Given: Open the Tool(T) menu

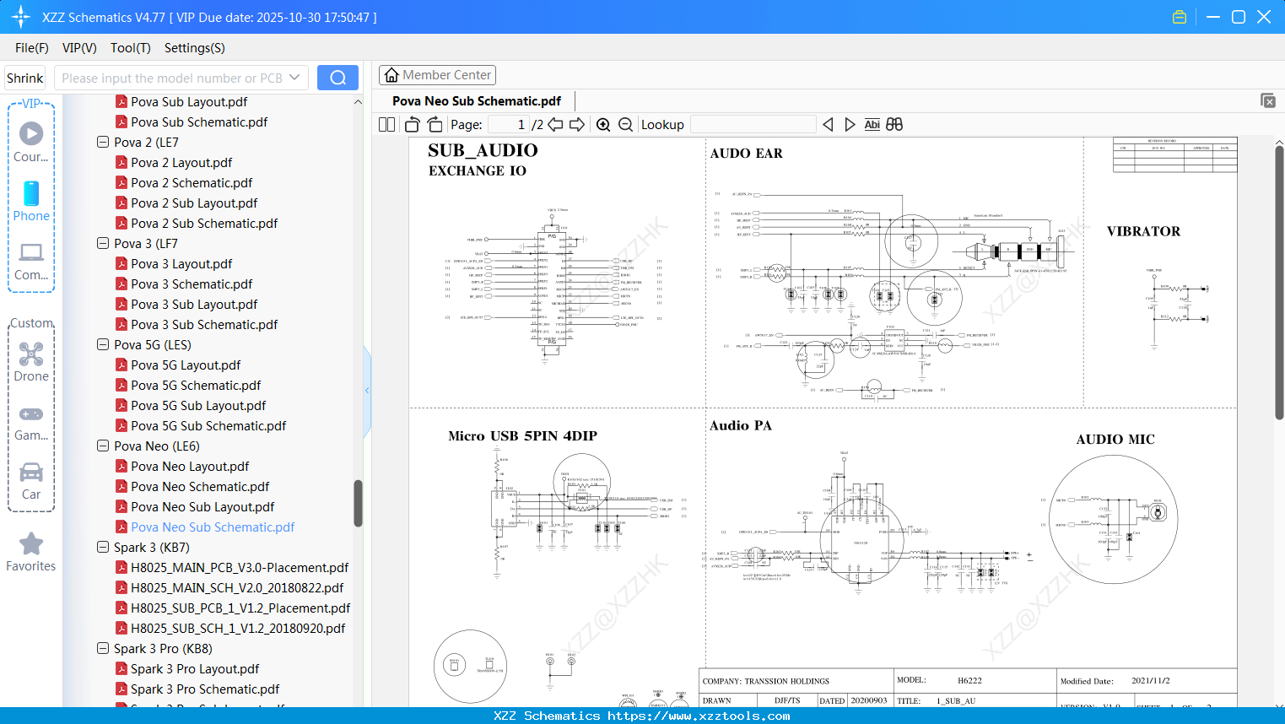Looking at the screenshot, I should pos(130,48).
